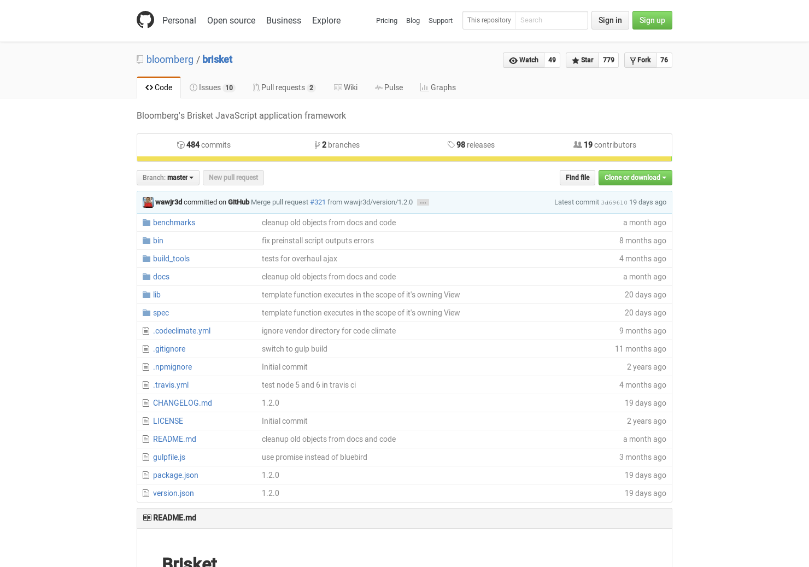Image resolution: width=809 pixels, height=567 pixels.
Task: View the 49 watchers count
Action: point(552,60)
